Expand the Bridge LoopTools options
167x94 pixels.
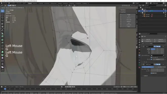click(x=121, y=14)
